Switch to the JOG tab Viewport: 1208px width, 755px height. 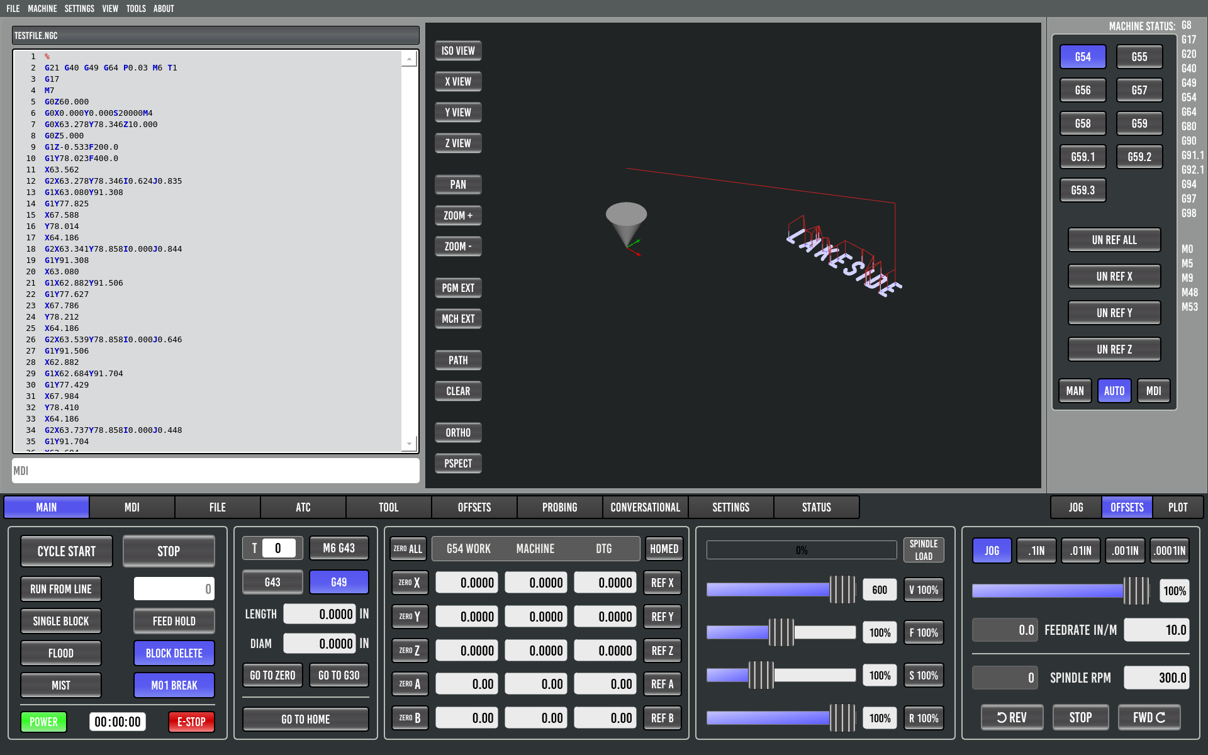point(1076,508)
